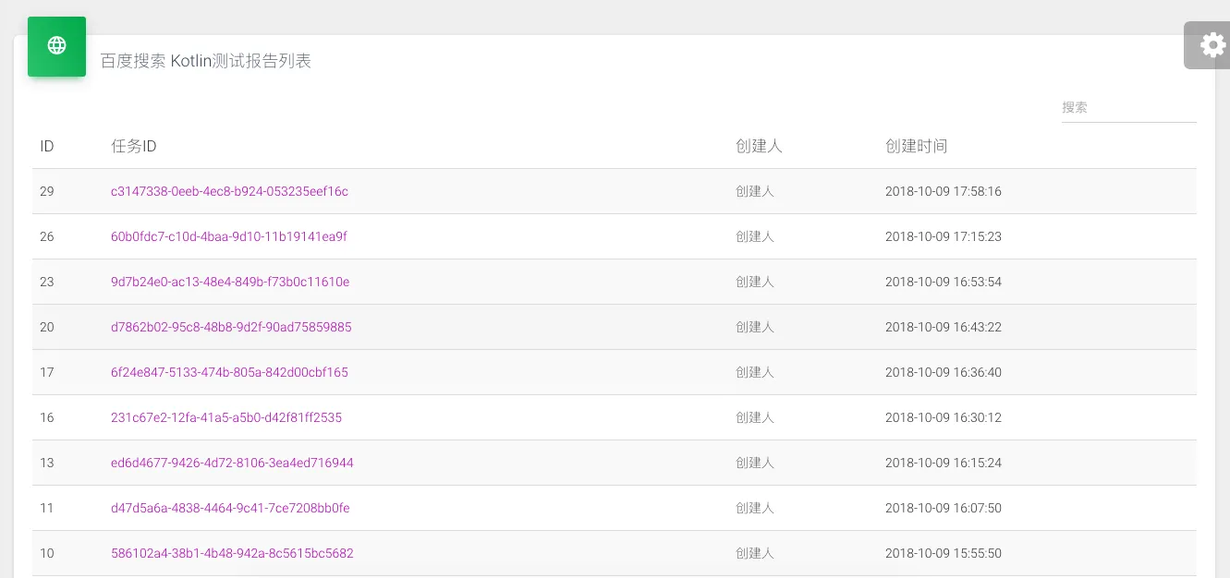This screenshot has width=1230, height=578.
Task: Open task link ed6d4677-9426-4d72-8106-3ea4ed716944
Action: pyautogui.click(x=232, y=463)
